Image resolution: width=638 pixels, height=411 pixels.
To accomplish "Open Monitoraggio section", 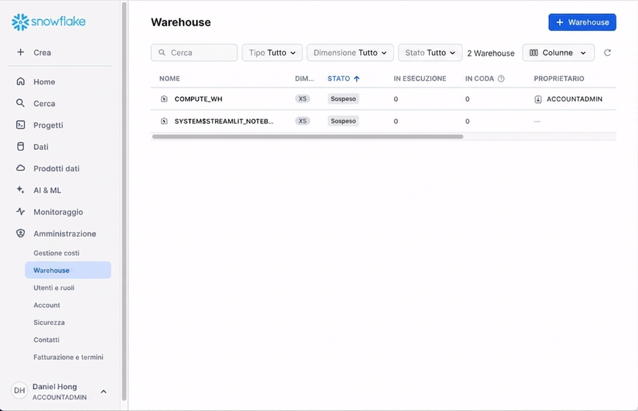I will (59, 212).
